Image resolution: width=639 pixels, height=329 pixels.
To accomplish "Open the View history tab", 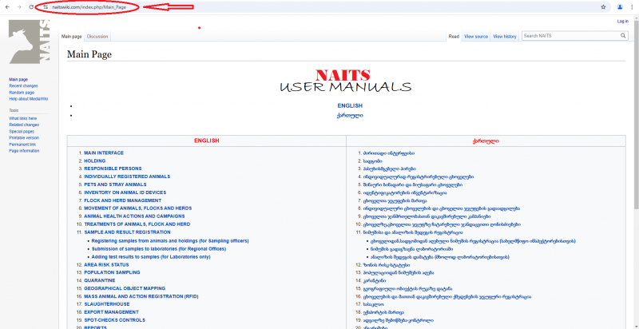I will 505,37.
